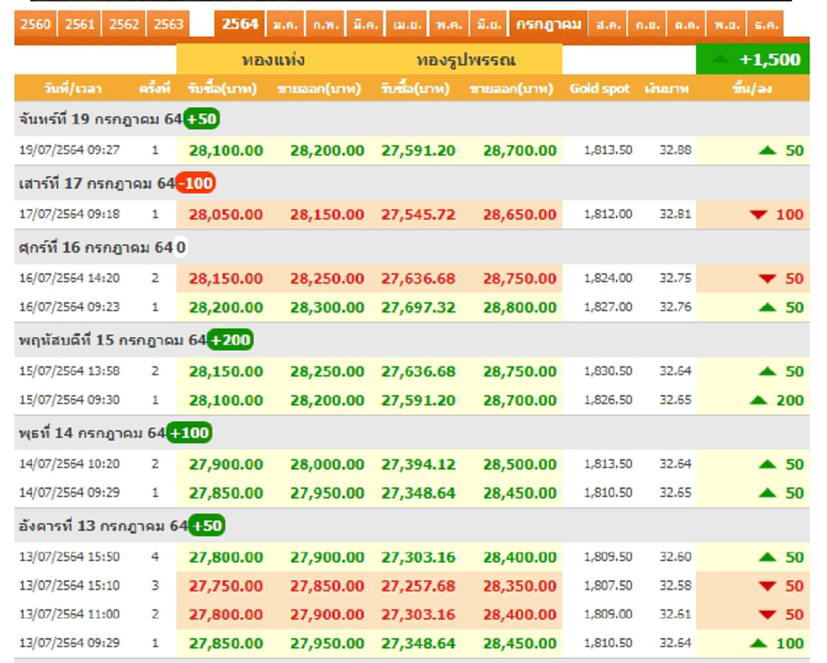827x663 pixels.
Task: Click the down arrow in 16/07/2564 14:20 row
Action: [x=767, y=279]
